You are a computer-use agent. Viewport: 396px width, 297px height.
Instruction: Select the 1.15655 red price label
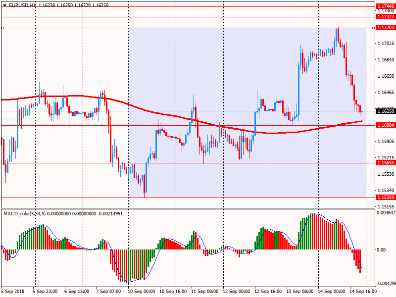(386, 163)
